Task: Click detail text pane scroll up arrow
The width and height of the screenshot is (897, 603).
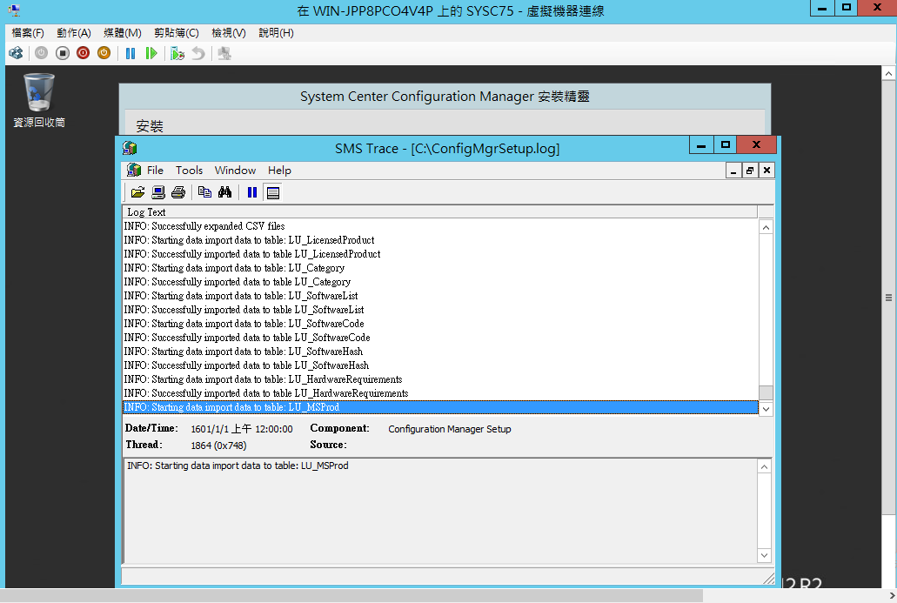Action: coord(764,467)
